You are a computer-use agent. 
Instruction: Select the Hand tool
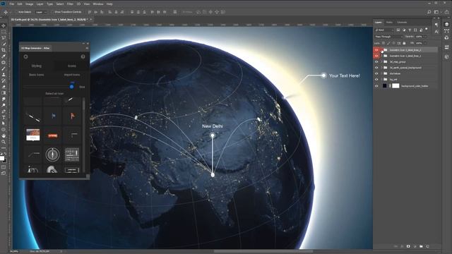[4, 135]
